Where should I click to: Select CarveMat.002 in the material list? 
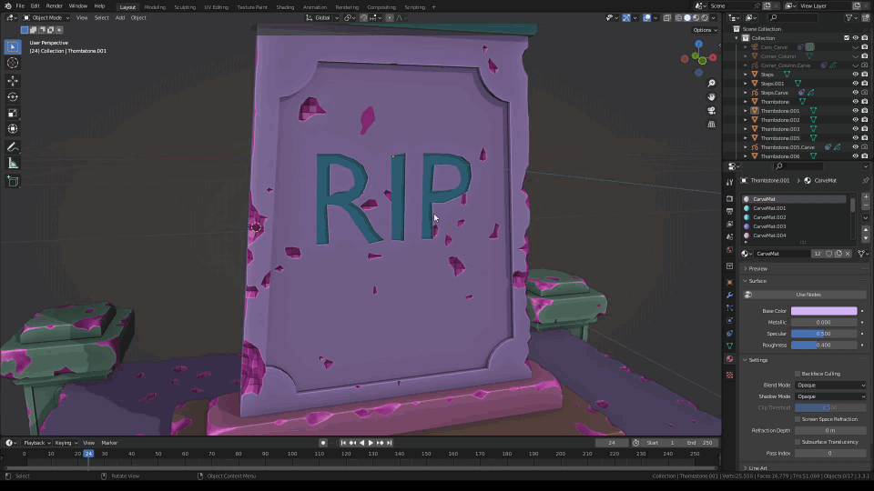pos(769,217)
